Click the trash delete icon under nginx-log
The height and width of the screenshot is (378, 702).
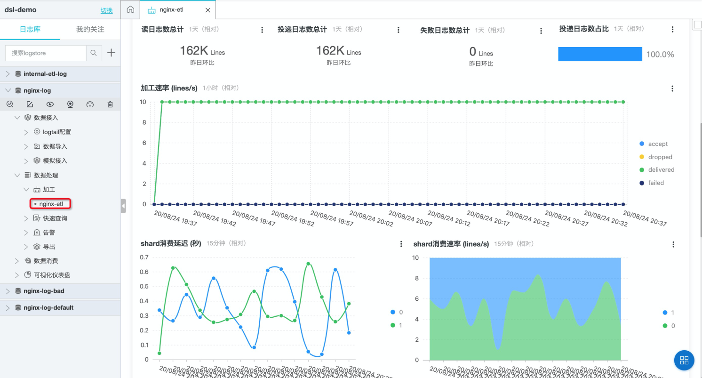click(x=110, y=104)
